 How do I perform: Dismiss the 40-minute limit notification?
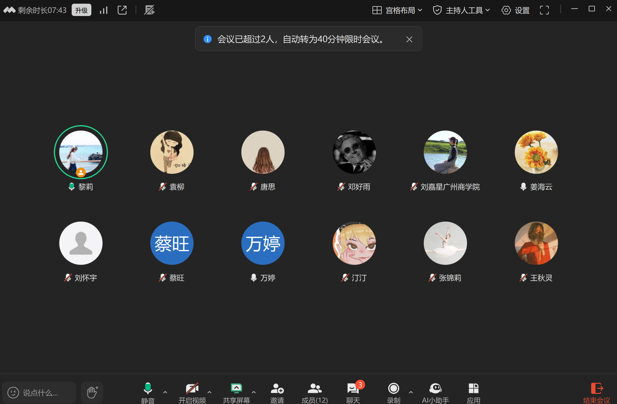point(409,39)
